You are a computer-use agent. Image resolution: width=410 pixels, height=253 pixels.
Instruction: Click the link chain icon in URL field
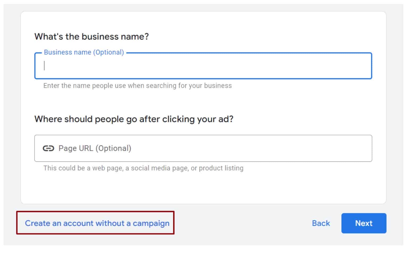(48, 148)
